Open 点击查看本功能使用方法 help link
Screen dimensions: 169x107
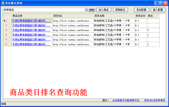[126, 100]
